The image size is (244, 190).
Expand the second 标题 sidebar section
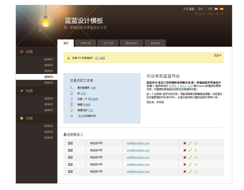[x=29, y=91]
